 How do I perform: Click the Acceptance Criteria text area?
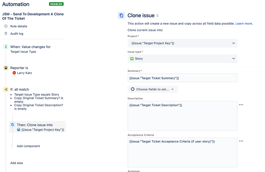click(x=182, y=152)
